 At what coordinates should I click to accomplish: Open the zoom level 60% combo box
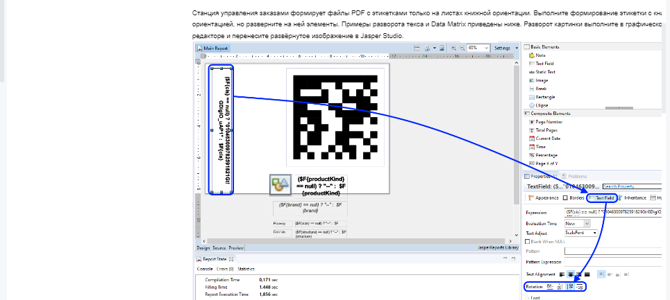478,48
